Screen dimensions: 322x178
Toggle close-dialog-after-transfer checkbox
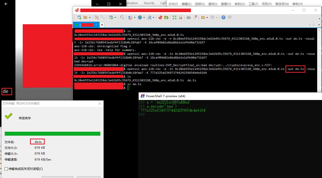[x=6, y=169]
